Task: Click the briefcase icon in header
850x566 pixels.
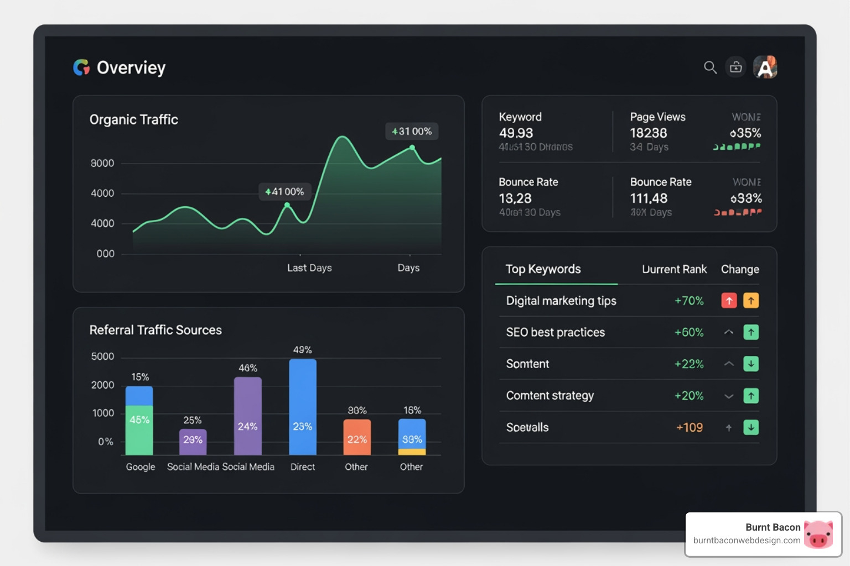Action: pos(736,67)
